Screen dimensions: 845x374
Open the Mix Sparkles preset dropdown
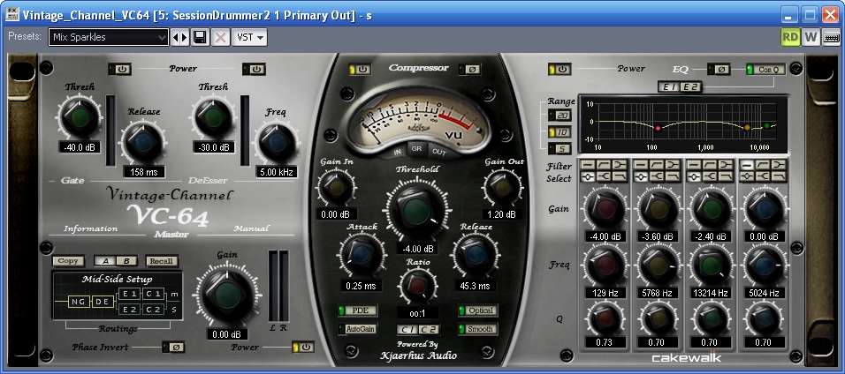click(109, 37)
